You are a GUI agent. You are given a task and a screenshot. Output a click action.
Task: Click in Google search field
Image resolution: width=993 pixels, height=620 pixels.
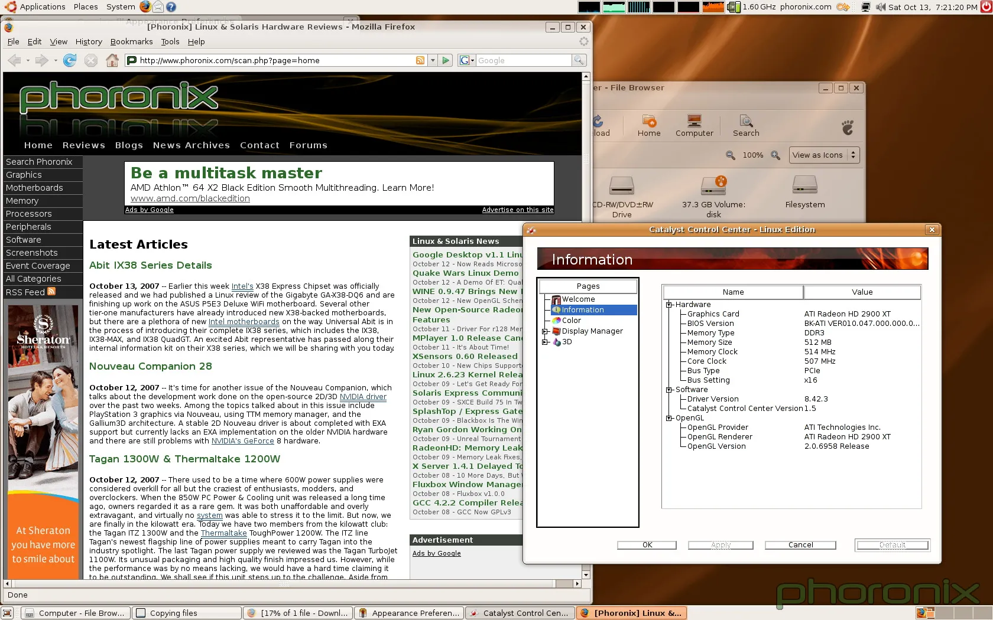click(524, 60)
